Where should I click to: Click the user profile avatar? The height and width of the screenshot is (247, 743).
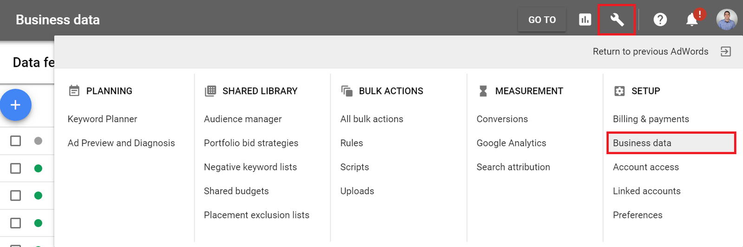(x=726, y=19)
